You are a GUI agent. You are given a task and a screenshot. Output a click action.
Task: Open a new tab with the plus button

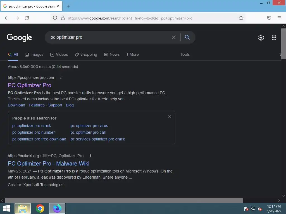pos(68,6)
